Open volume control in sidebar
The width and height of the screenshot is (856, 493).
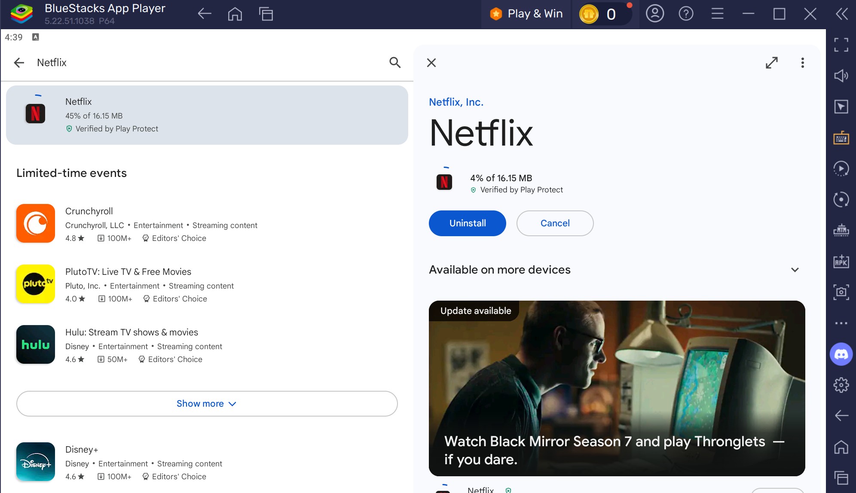(841, 76)
